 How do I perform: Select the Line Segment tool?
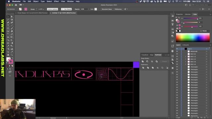(12, 25)
